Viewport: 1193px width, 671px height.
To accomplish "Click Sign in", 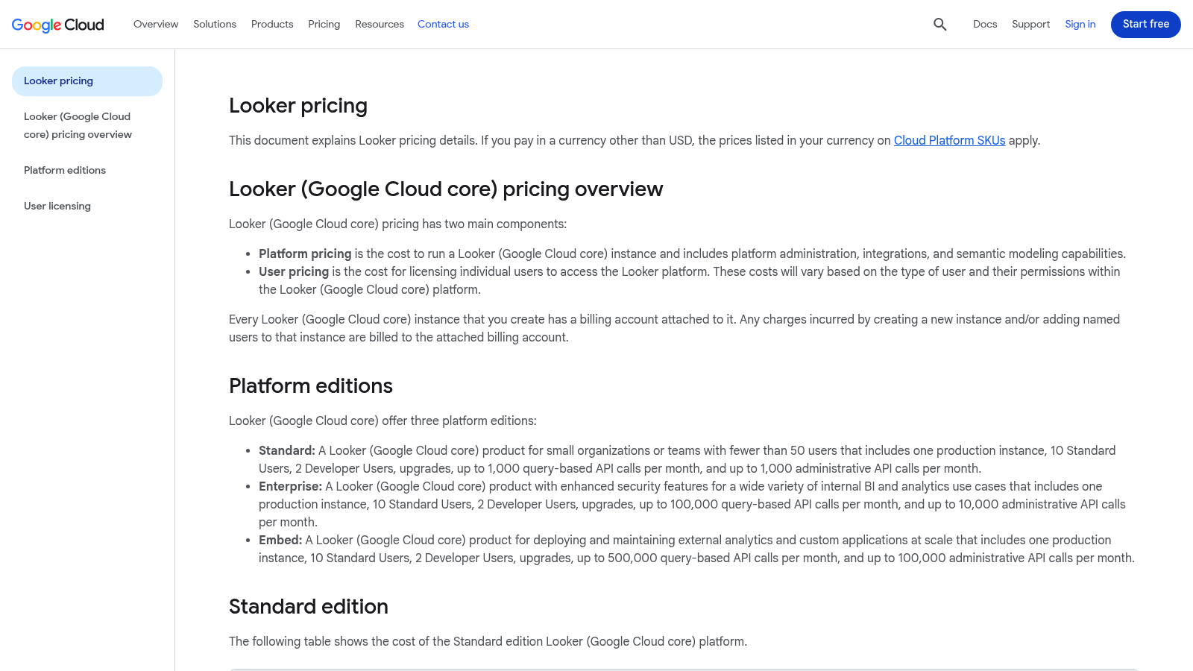I will tap(1080, 25).
